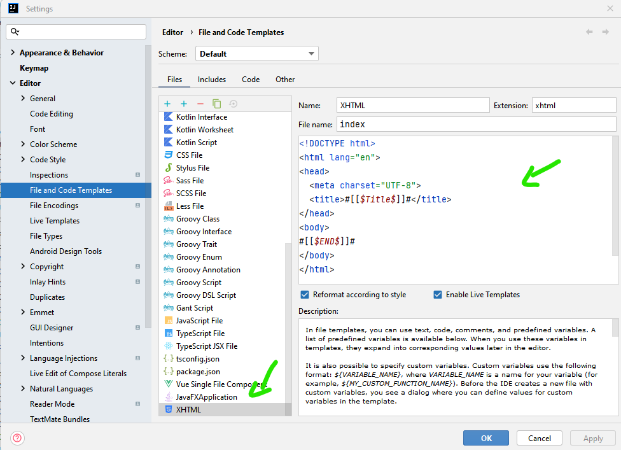Click the back navigation arrow
621x450 pixels.
tap(589, 32)
